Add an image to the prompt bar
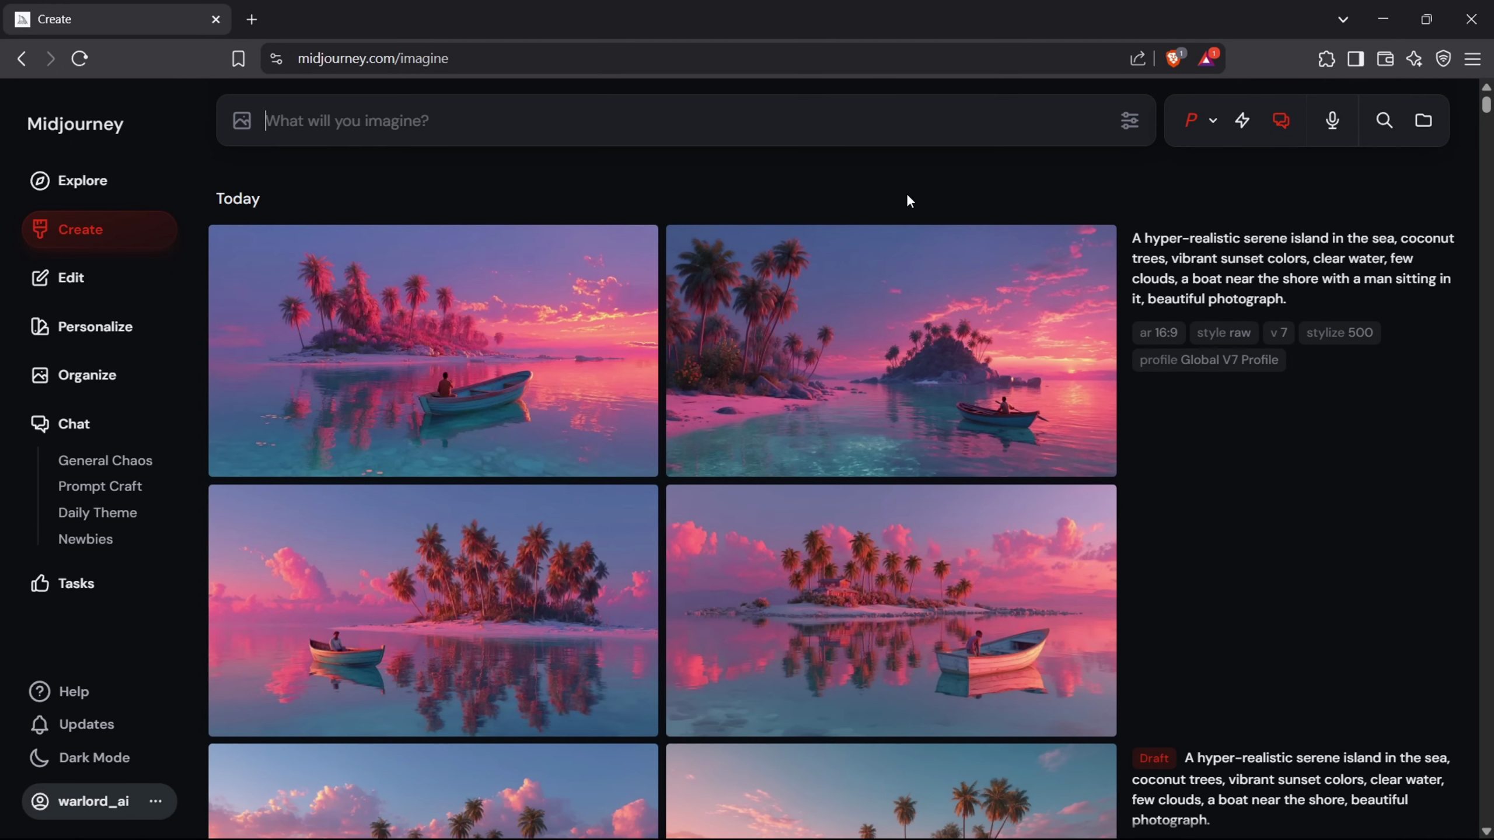1494x840 pixels. 242,121
